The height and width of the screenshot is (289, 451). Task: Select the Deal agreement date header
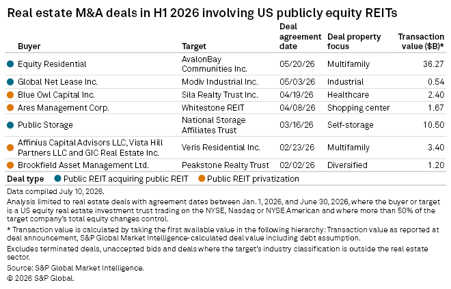click(300, 36)
